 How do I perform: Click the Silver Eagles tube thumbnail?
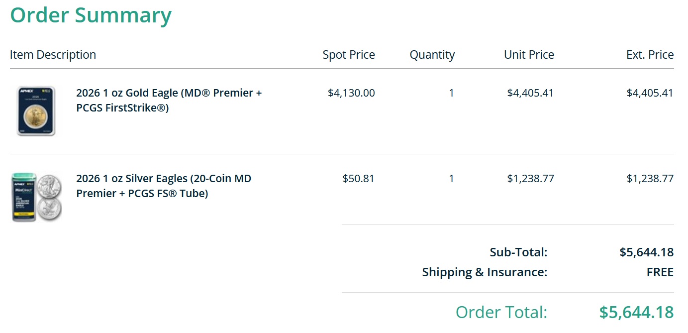pos(37,197)
